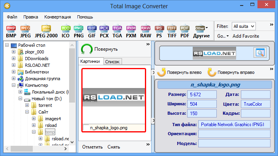Viewport: 278px width, 156px height.
Task: Expand the Библиотеки node
Action: click(14, 72)
